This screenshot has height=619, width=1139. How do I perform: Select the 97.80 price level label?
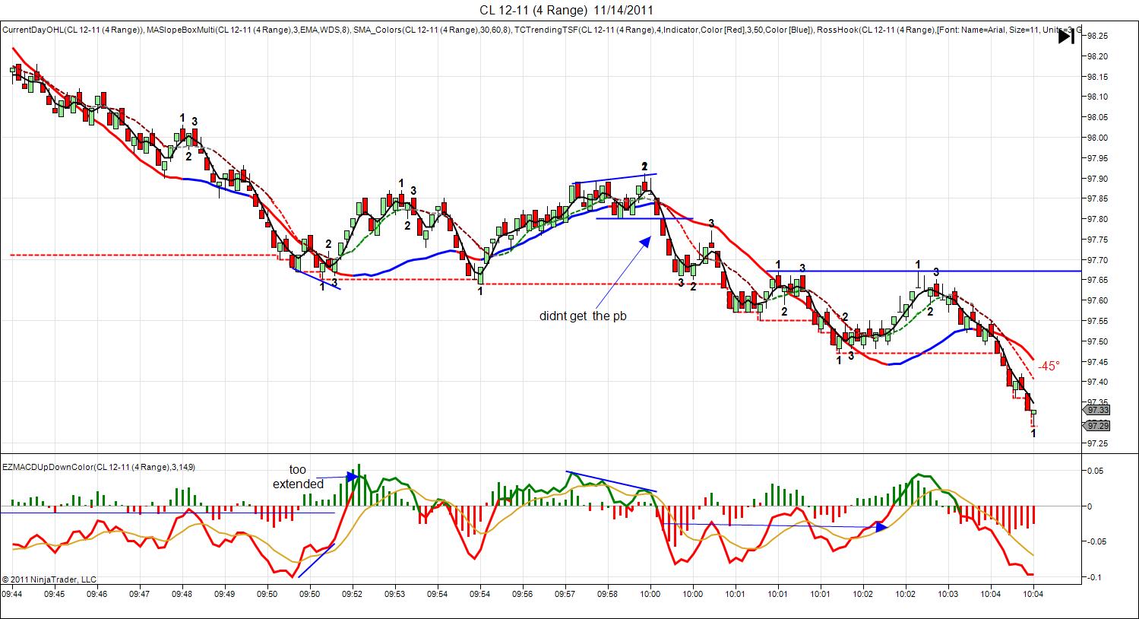point(1097,219)
